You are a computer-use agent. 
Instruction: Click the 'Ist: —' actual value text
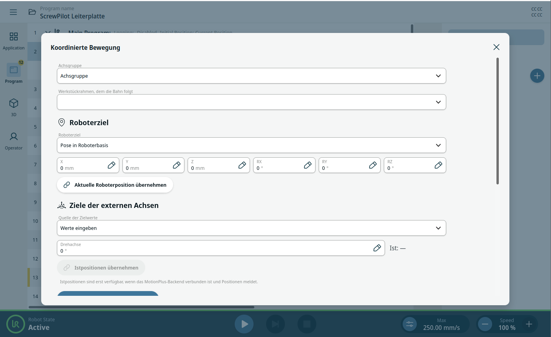(398, 248)
